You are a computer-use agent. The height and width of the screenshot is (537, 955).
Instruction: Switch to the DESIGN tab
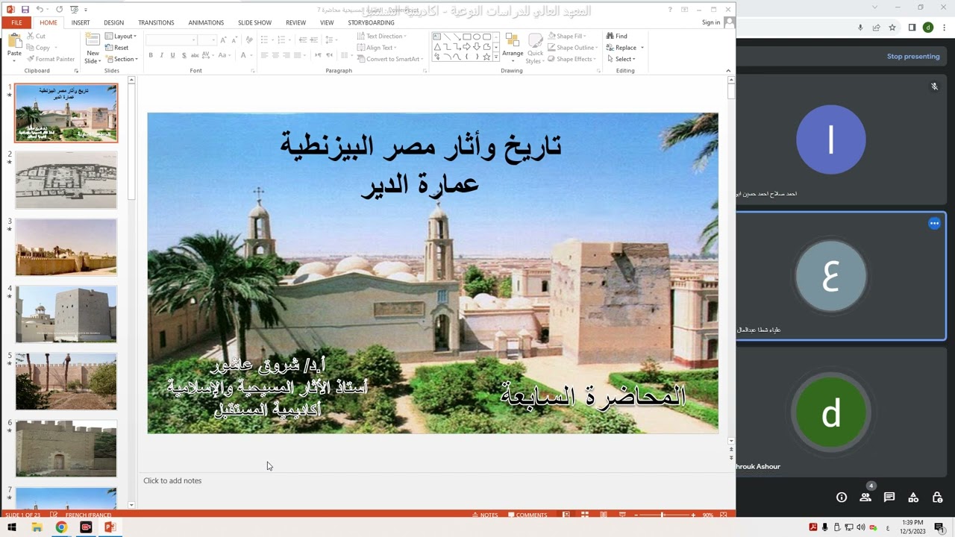[x=114, y=22]
